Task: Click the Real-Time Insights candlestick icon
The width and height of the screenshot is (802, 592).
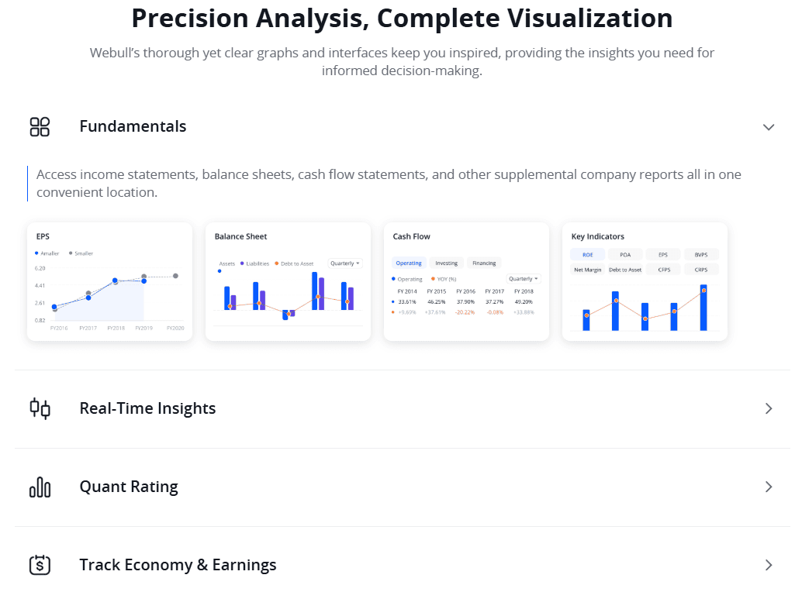Action: pos(40,408)
